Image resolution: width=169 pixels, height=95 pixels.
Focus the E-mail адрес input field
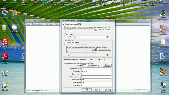pos(96,85)
